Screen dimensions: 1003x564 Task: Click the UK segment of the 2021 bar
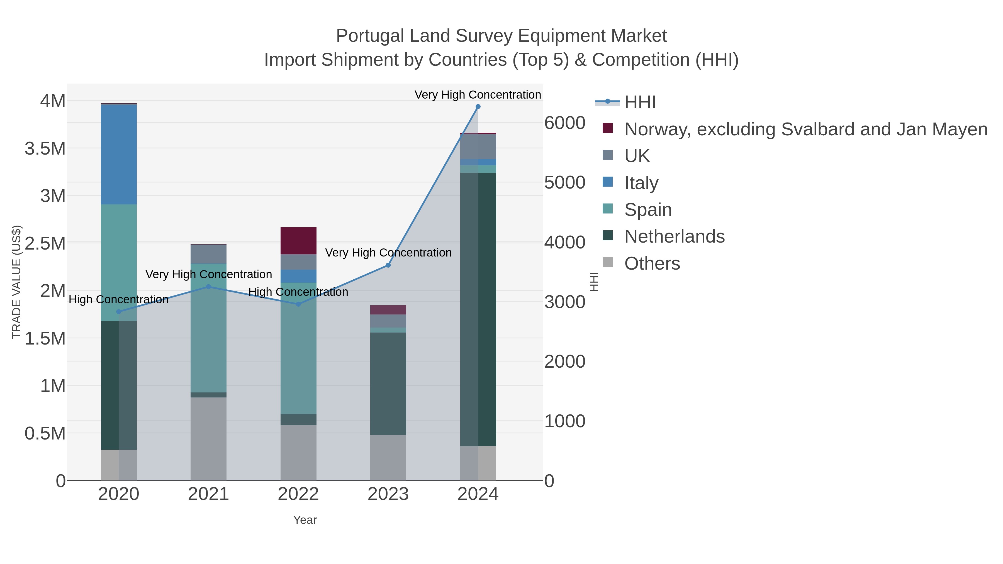coord(208,254)
